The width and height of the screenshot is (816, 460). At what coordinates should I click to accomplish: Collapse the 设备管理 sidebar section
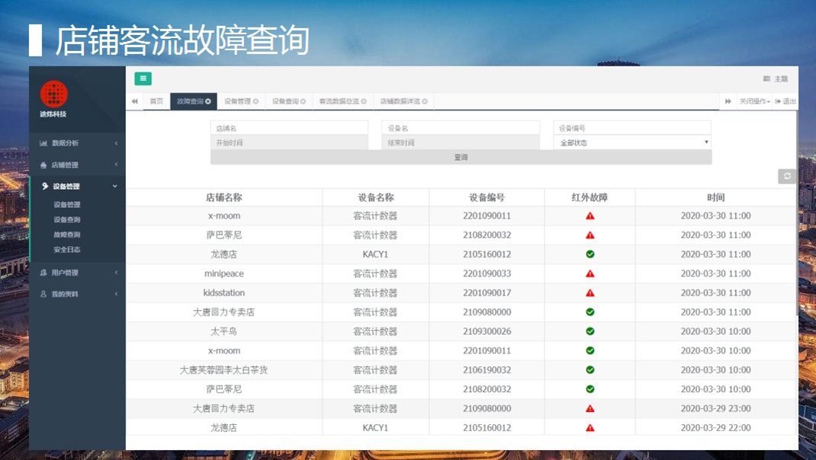pos(78,186)
